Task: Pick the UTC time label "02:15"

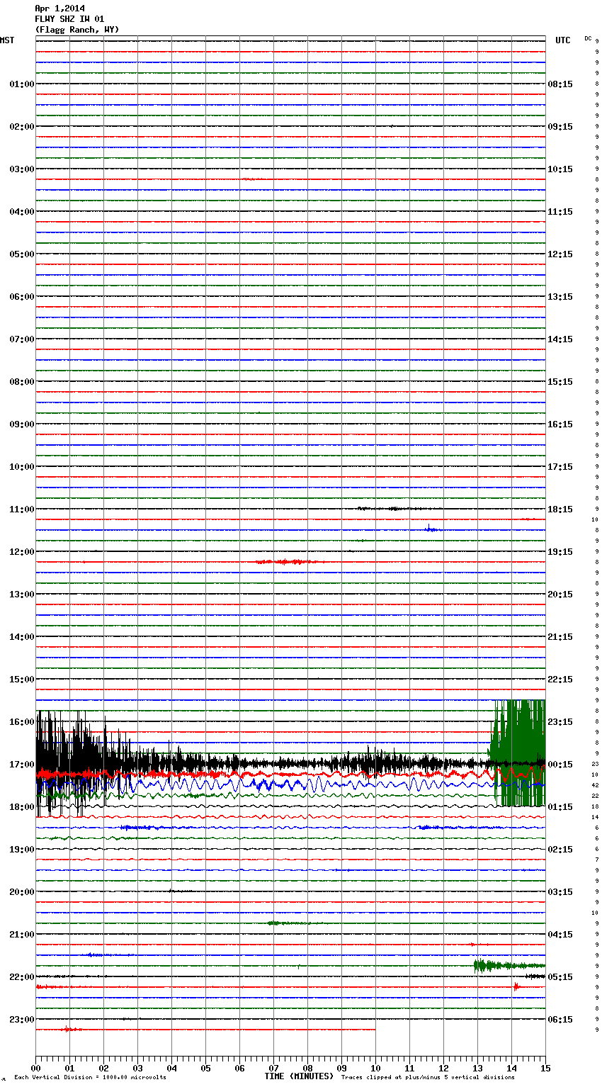Action: tap(560, 850)
